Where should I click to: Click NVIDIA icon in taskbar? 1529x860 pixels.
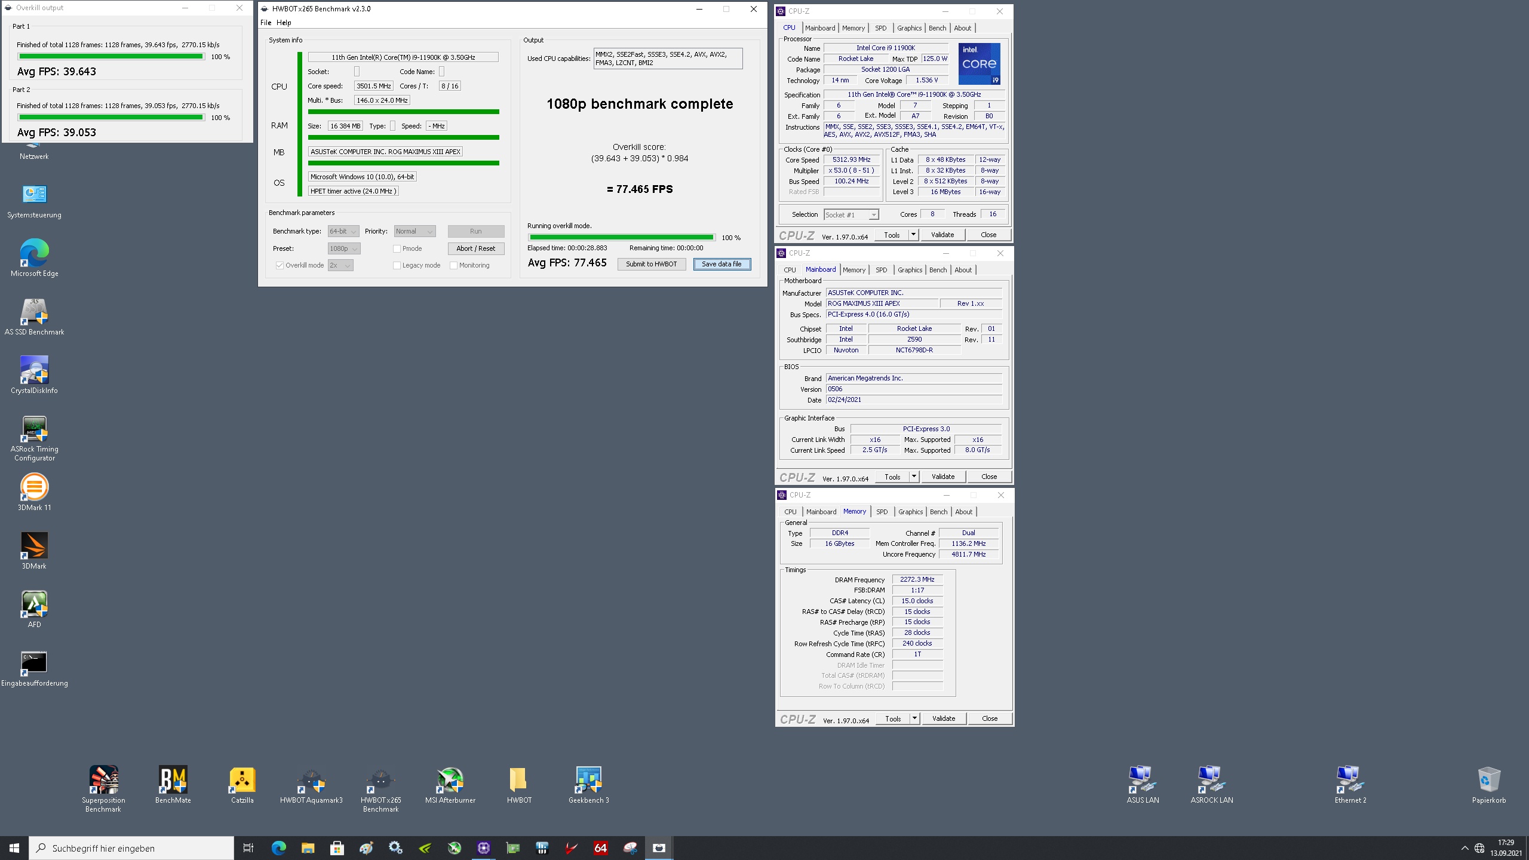[425, 848]
